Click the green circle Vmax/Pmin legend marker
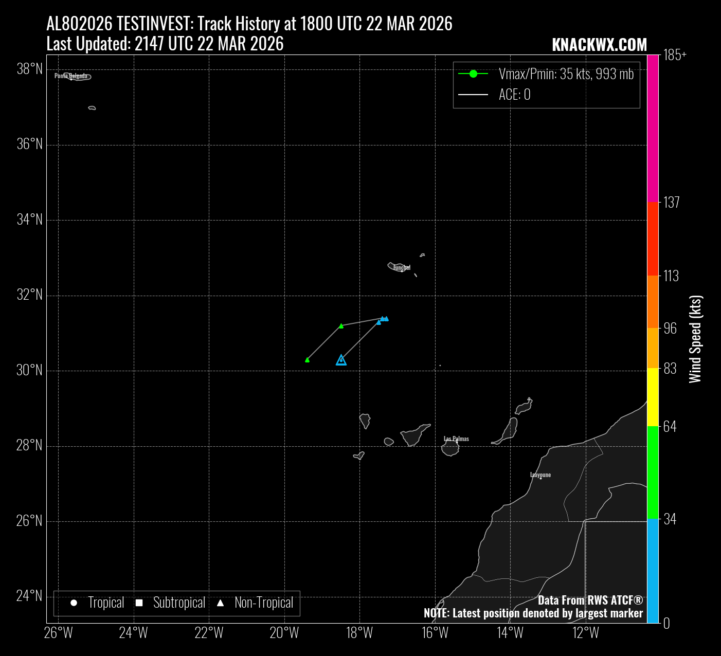The height and width of the screenshot is (656, 721). (x=473, y=74)
